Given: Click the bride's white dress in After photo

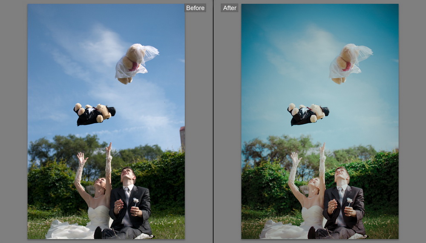Looking at the screenshot, I should point(291,228).
